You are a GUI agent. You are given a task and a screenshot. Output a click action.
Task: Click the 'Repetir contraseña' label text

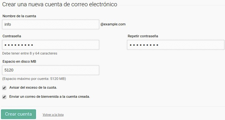point(143,36)
